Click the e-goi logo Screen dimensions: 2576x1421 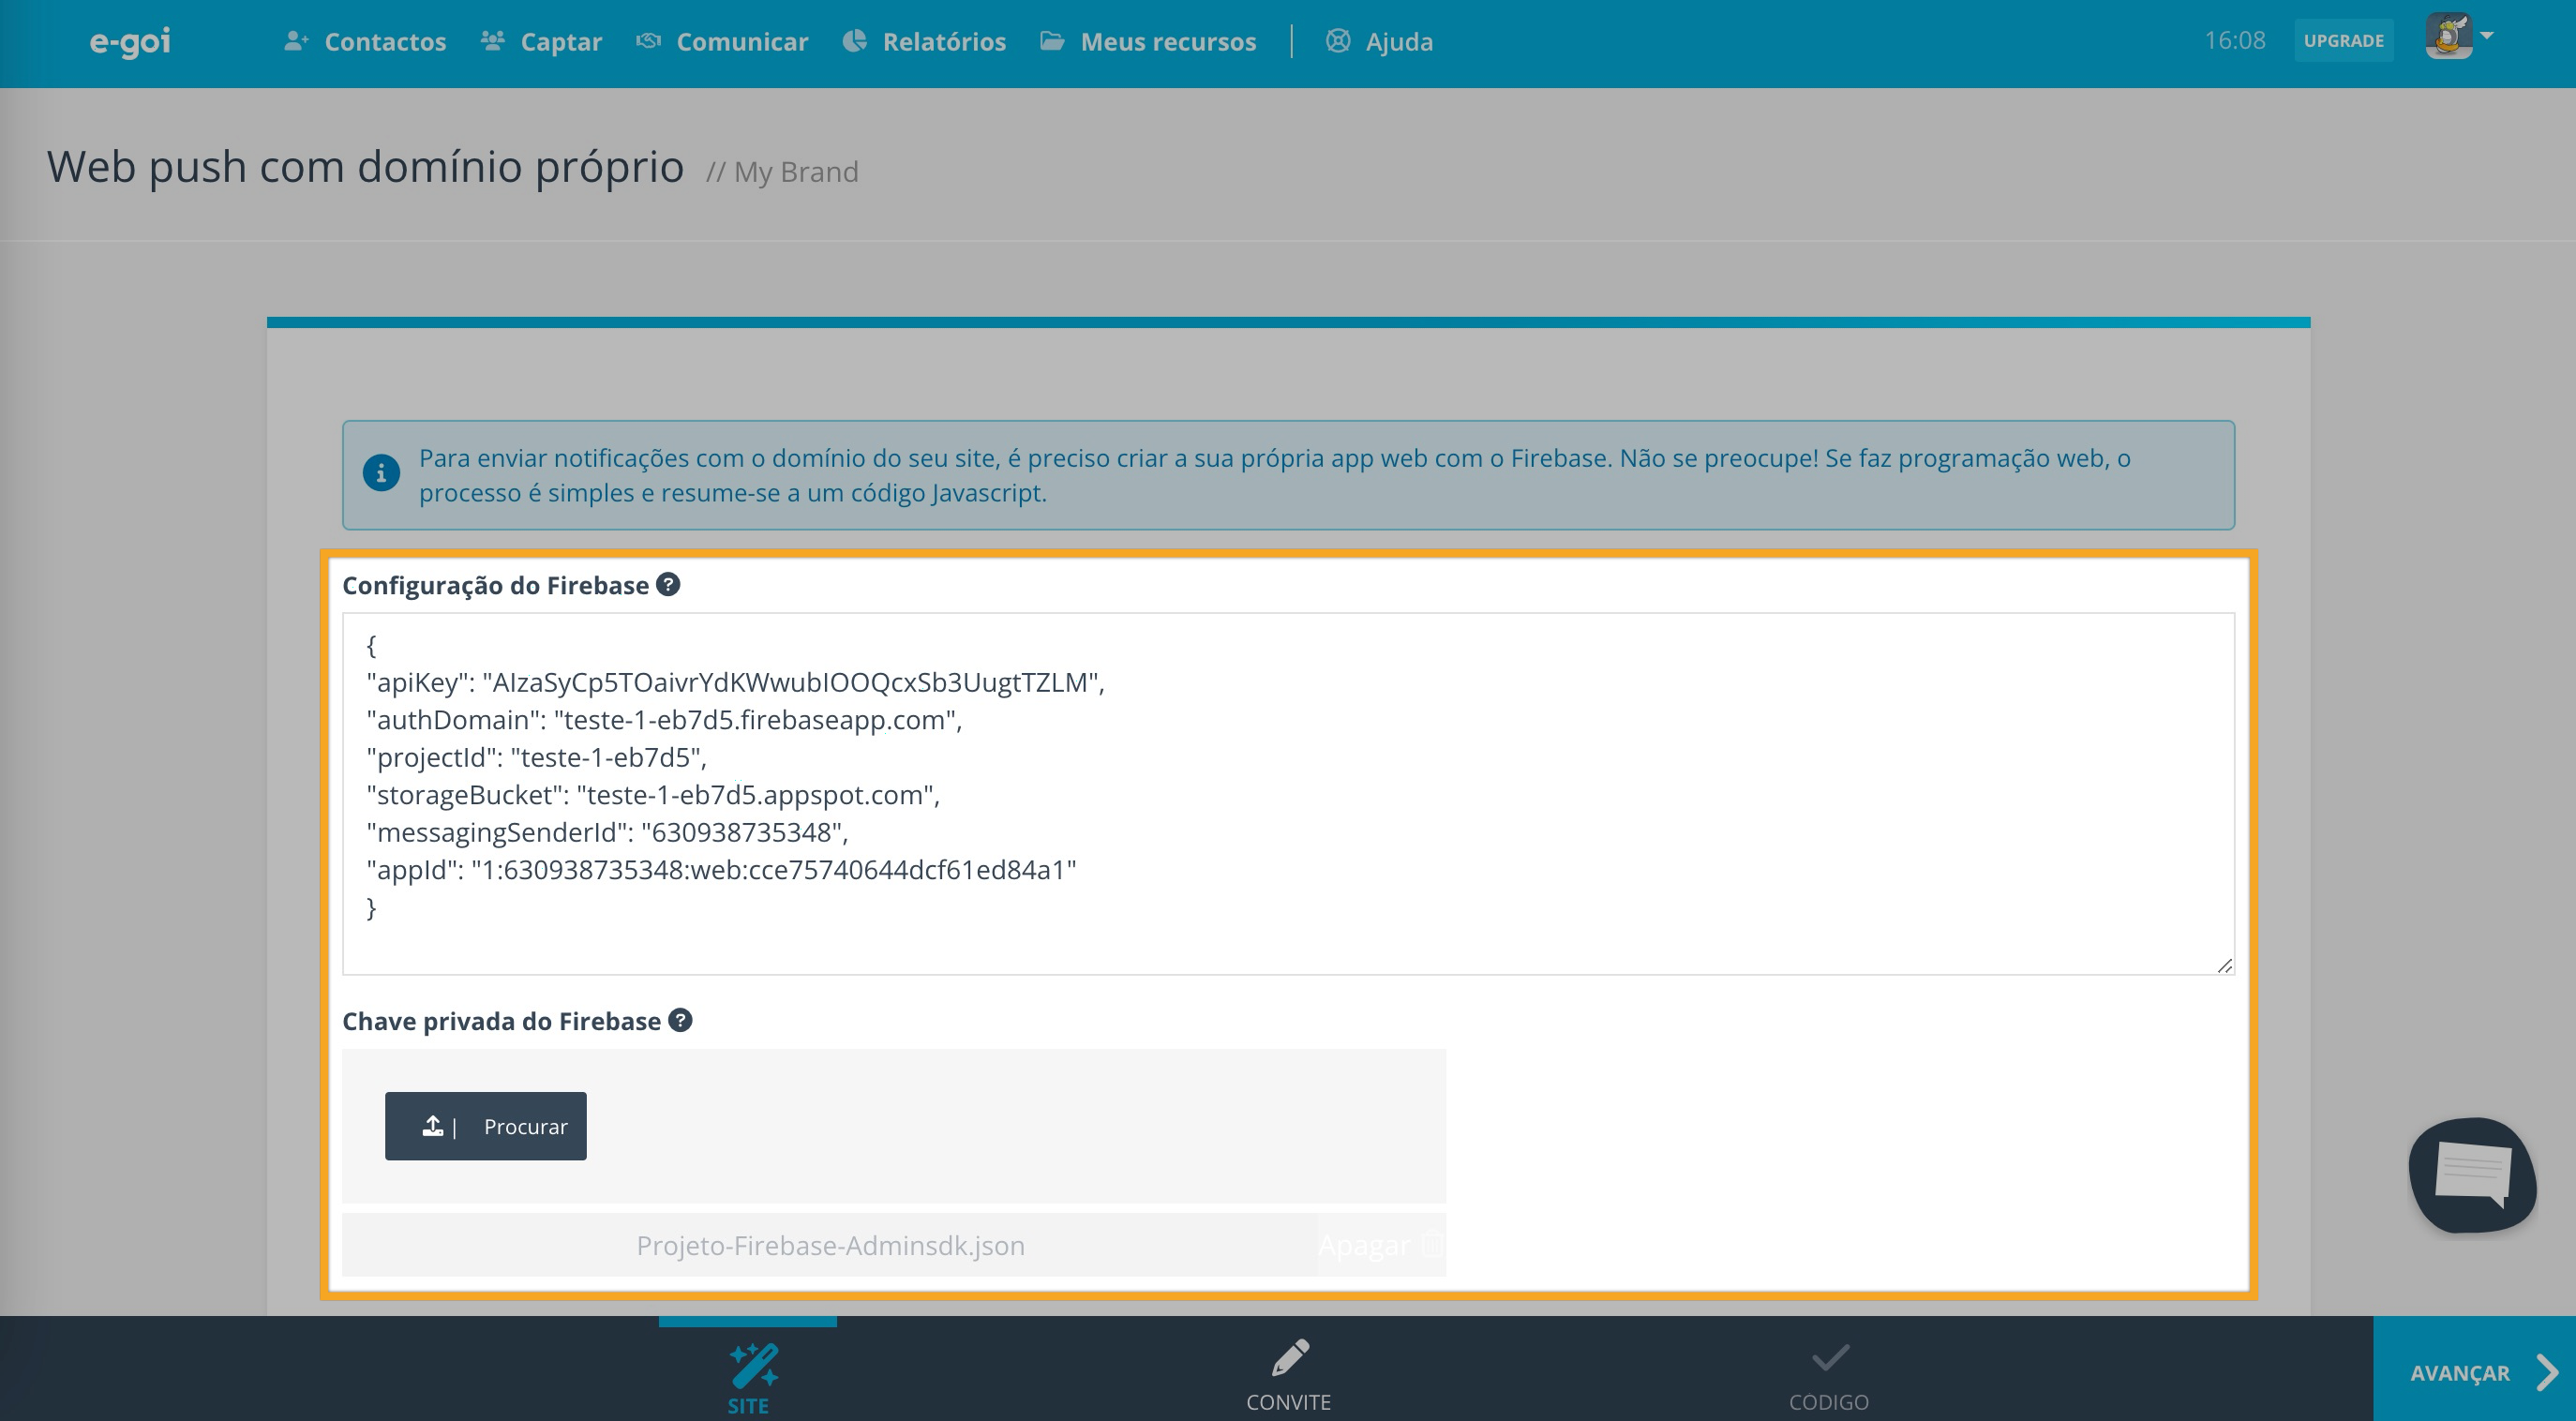click(x=130, y=42)
